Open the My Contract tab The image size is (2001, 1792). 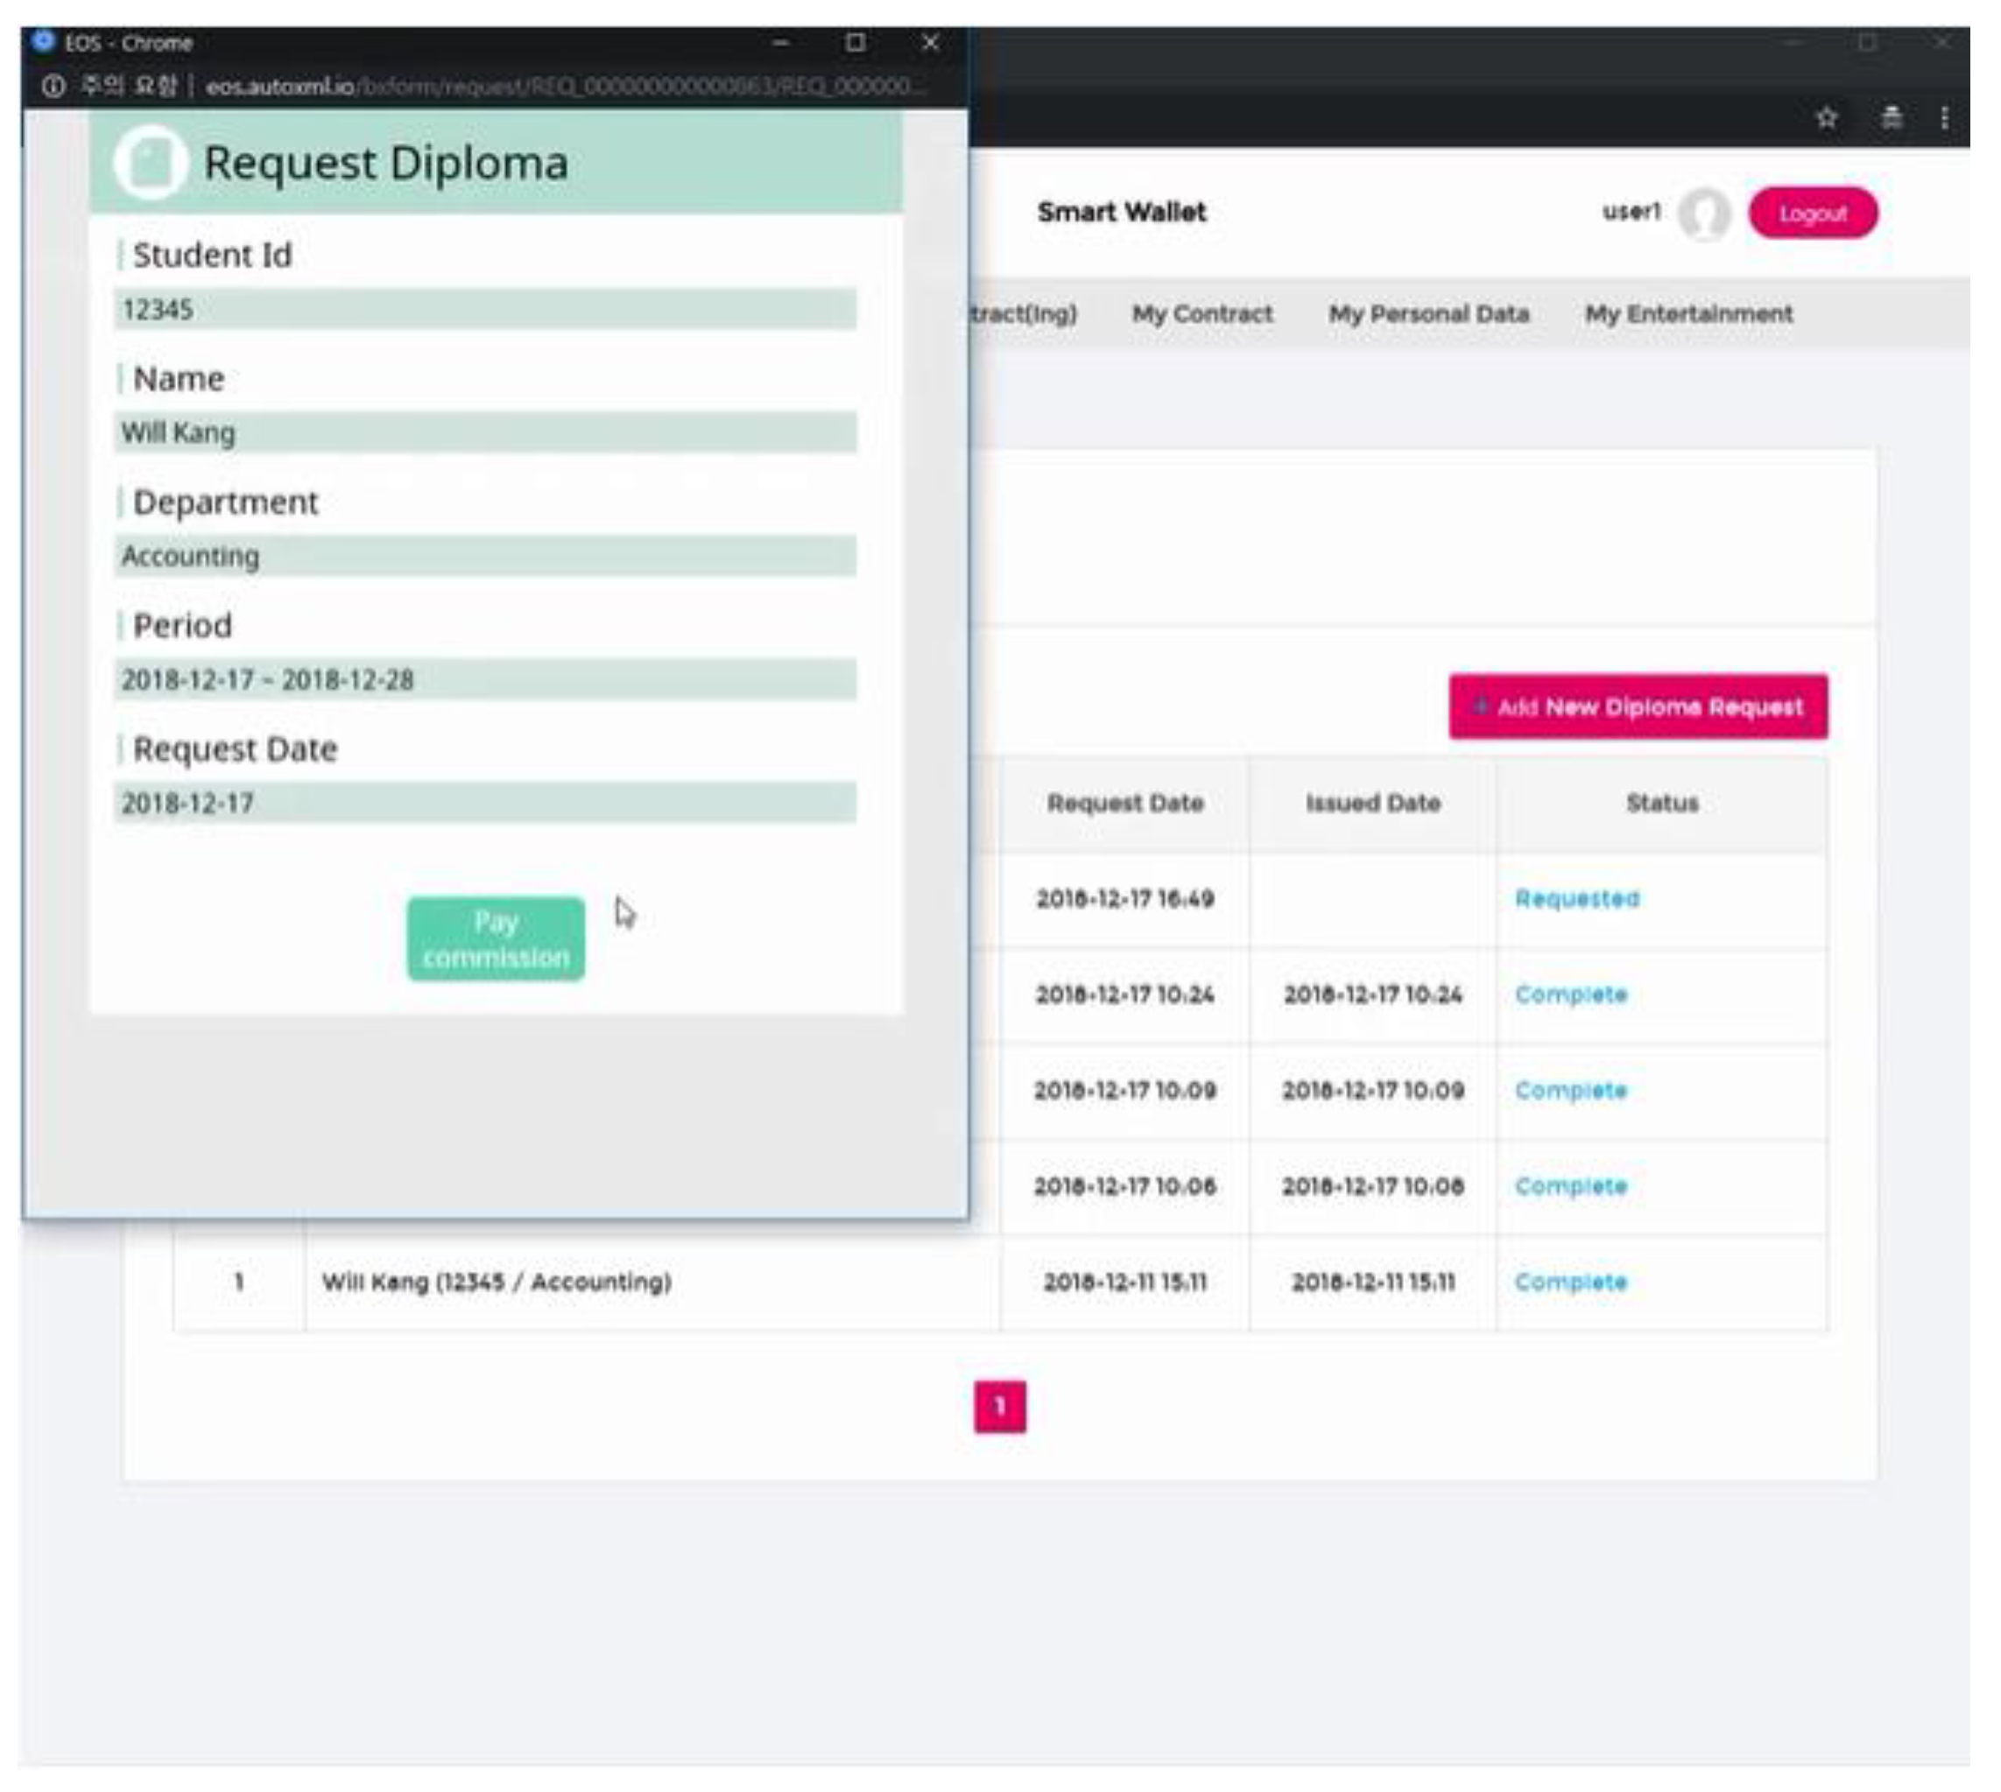(x=1201, y=314)
